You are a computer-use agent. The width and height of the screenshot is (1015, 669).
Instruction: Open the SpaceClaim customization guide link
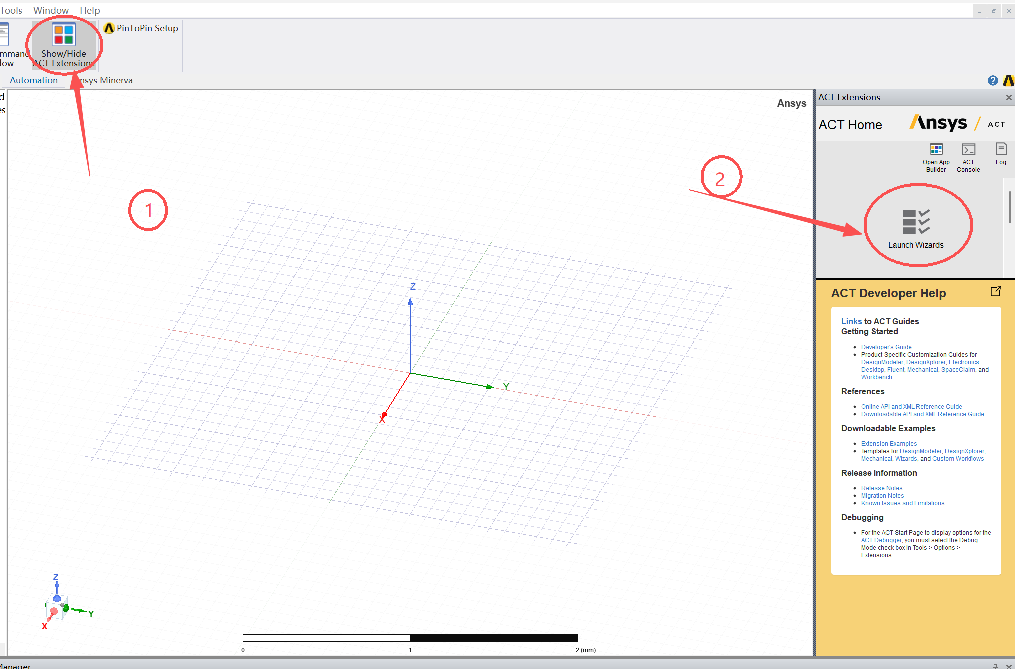click(958, 370)
